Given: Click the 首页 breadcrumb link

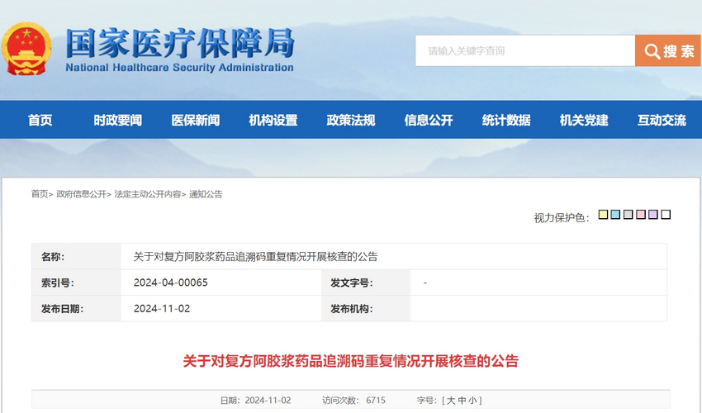Looking at the screenshot, I should 40,194.
